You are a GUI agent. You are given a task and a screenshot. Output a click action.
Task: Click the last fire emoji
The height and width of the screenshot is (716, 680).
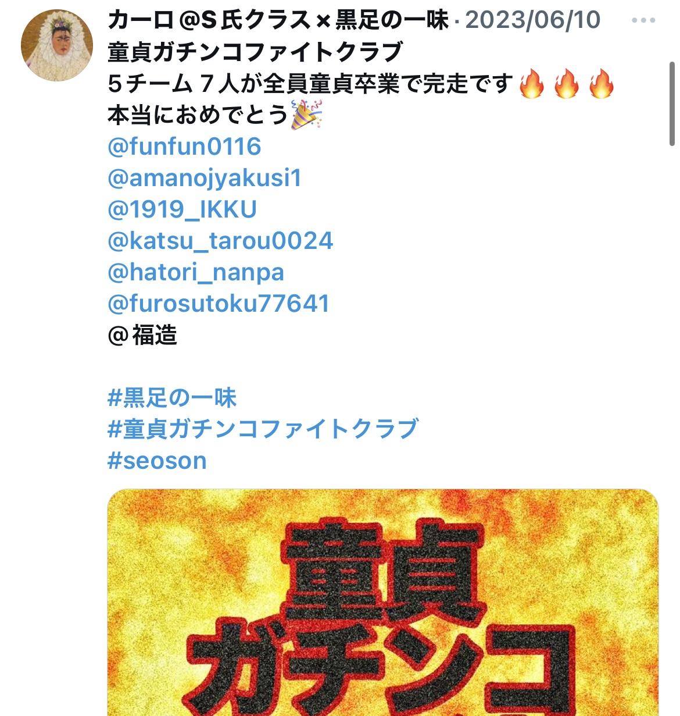click(x=602, y=84)
